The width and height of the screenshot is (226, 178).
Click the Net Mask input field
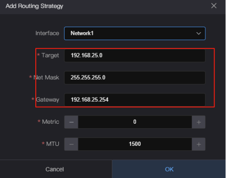[135, 78]
